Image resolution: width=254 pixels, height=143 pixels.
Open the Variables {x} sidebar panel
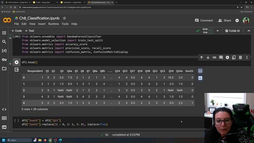pyautogui.click(x=4, y=51)
